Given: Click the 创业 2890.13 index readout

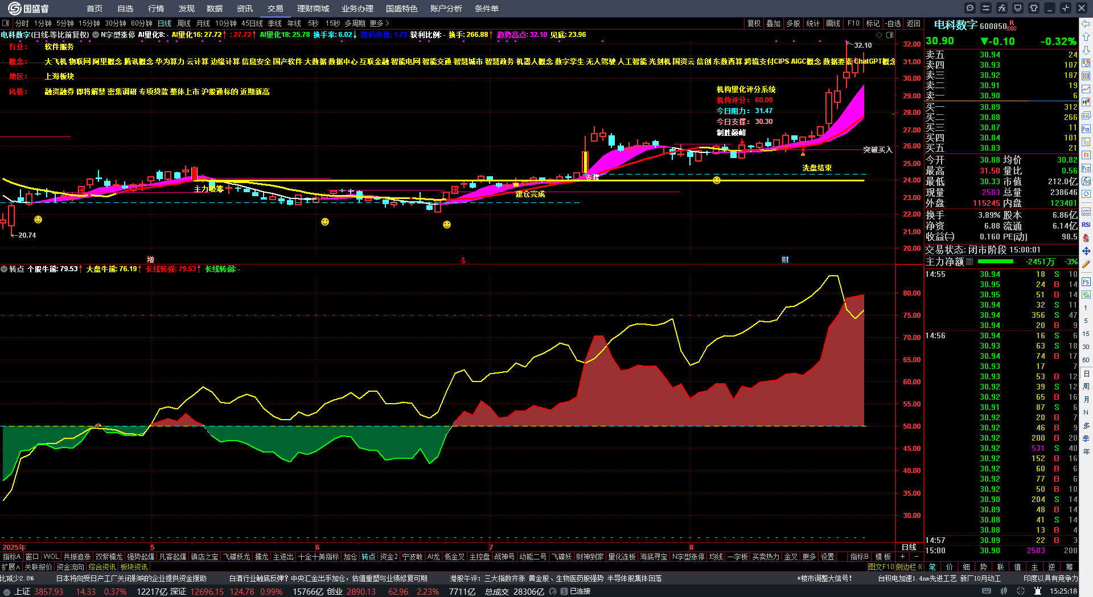Looking at the screenshot, I should (x=351, y=591).
